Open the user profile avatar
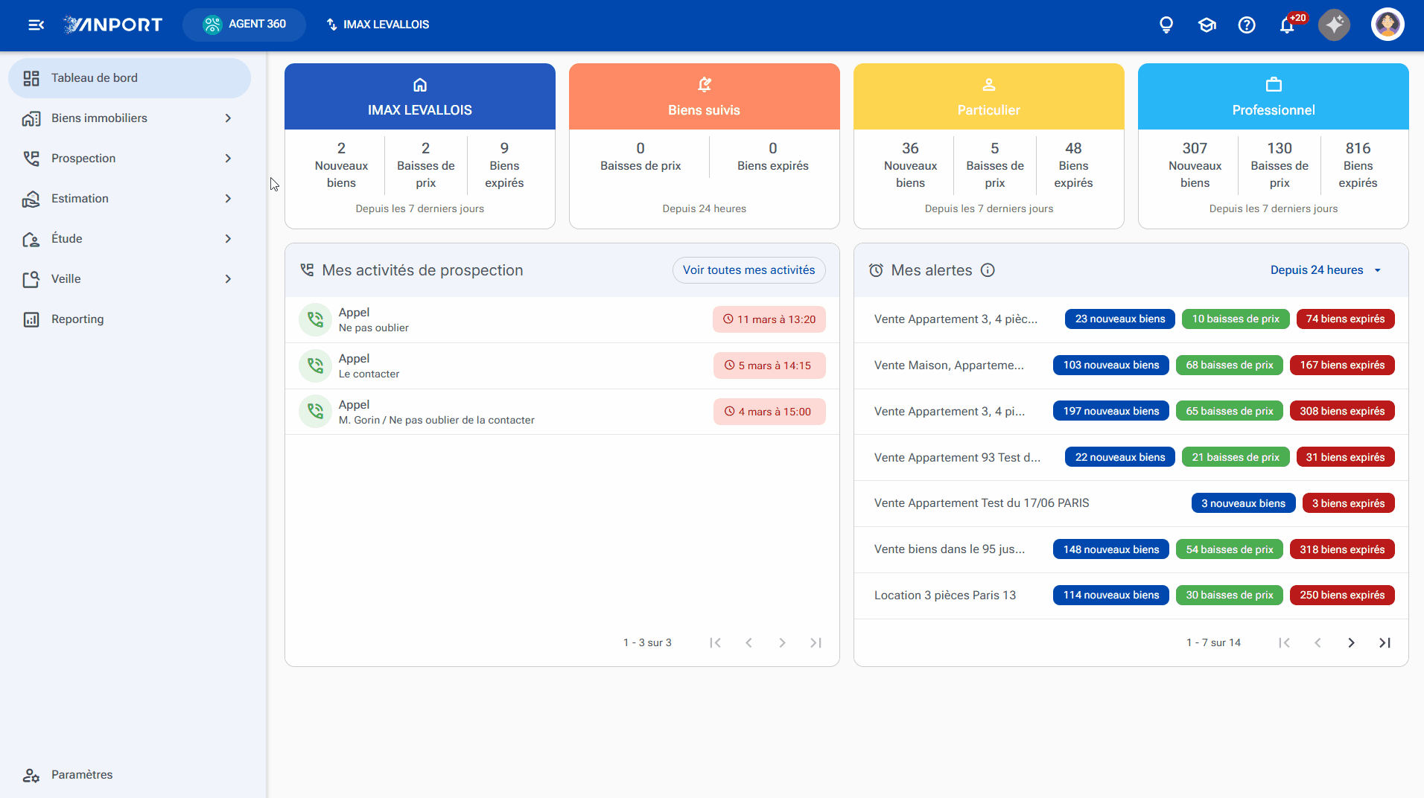 point(1388,25)
